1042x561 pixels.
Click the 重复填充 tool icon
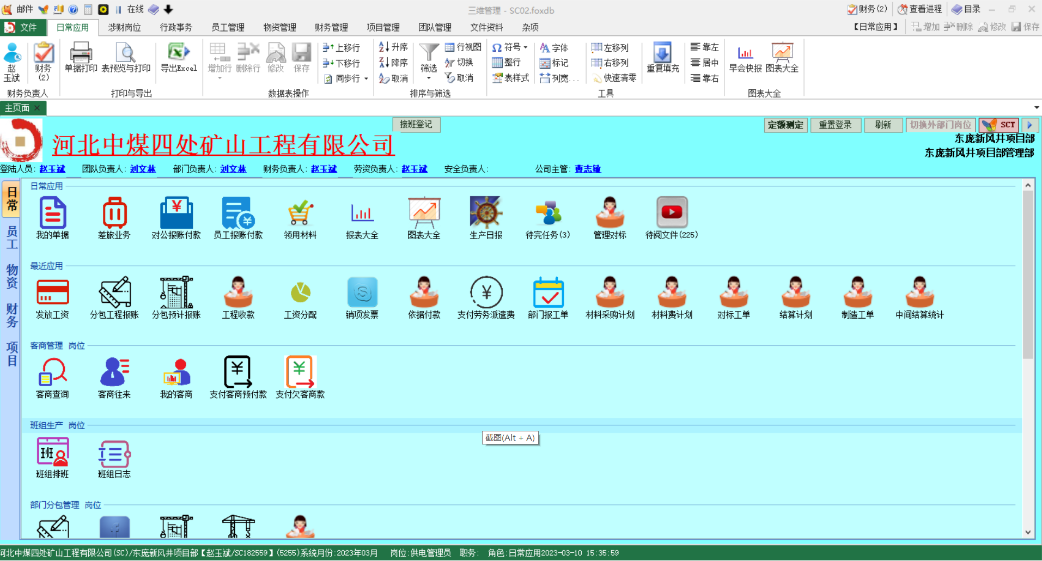point(662,57)
